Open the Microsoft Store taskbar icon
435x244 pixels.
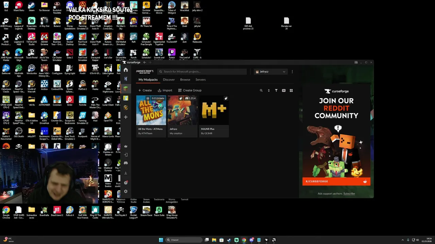coord(222,240)
